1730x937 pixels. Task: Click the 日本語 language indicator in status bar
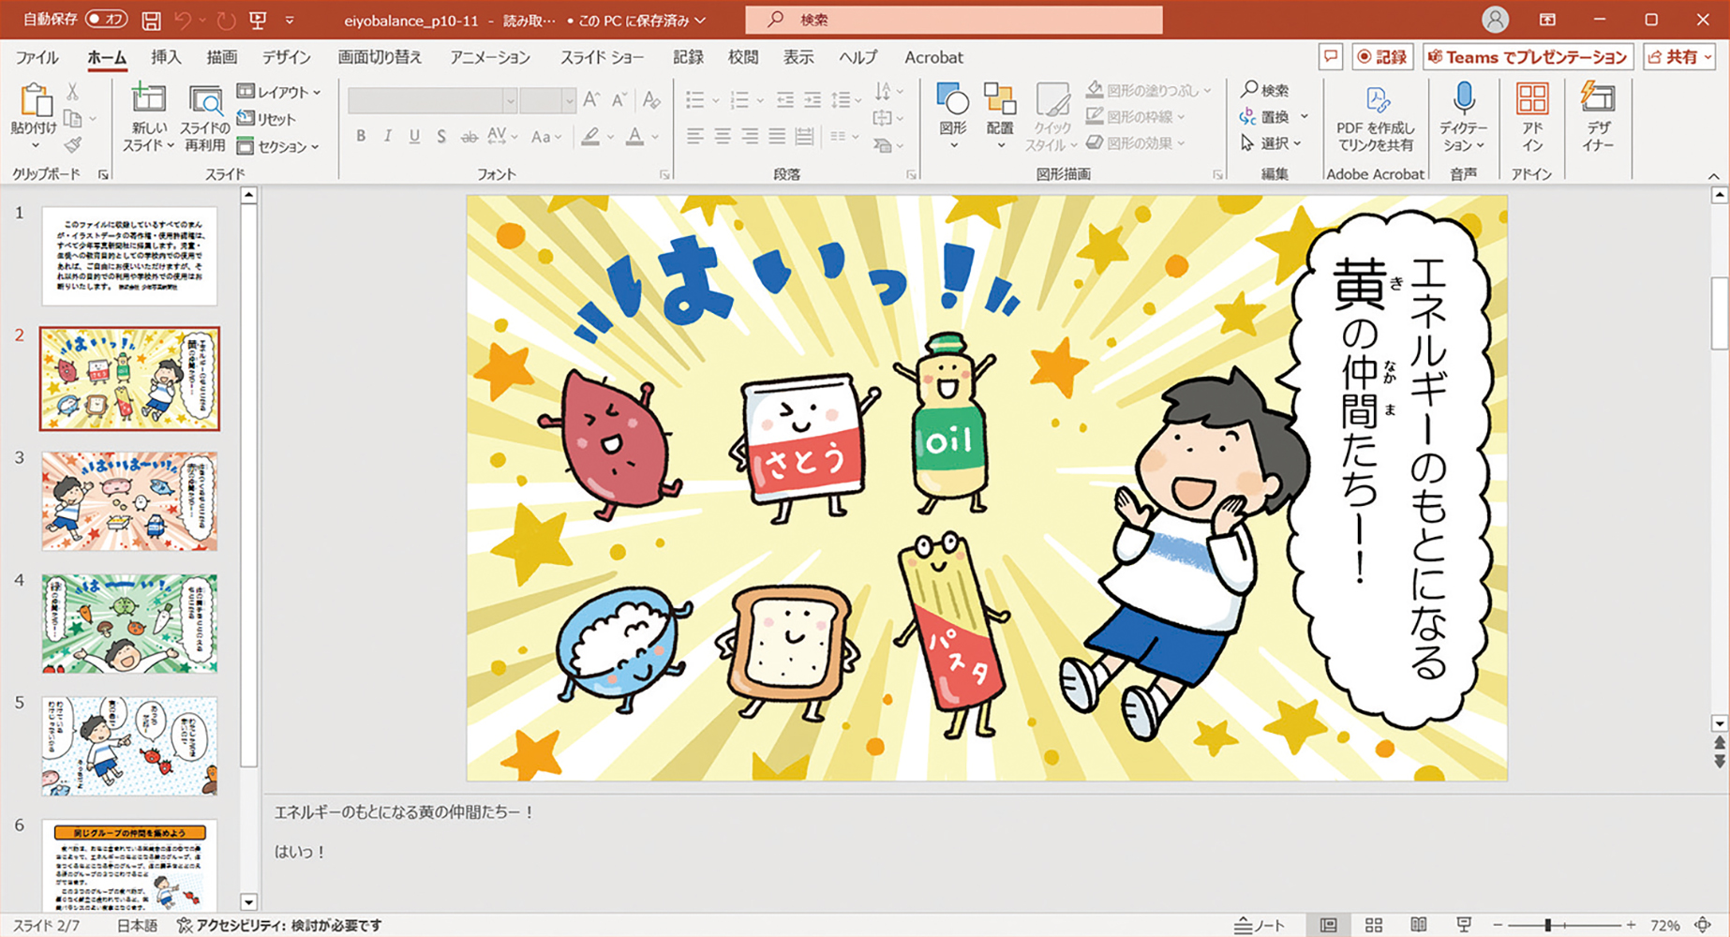point(137,925)
